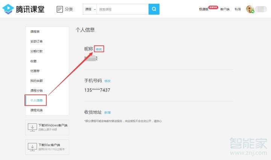Screen dimensions: 271x160
Task: Click 下载Mac客户端 button
Action: [x=47, y=147]
